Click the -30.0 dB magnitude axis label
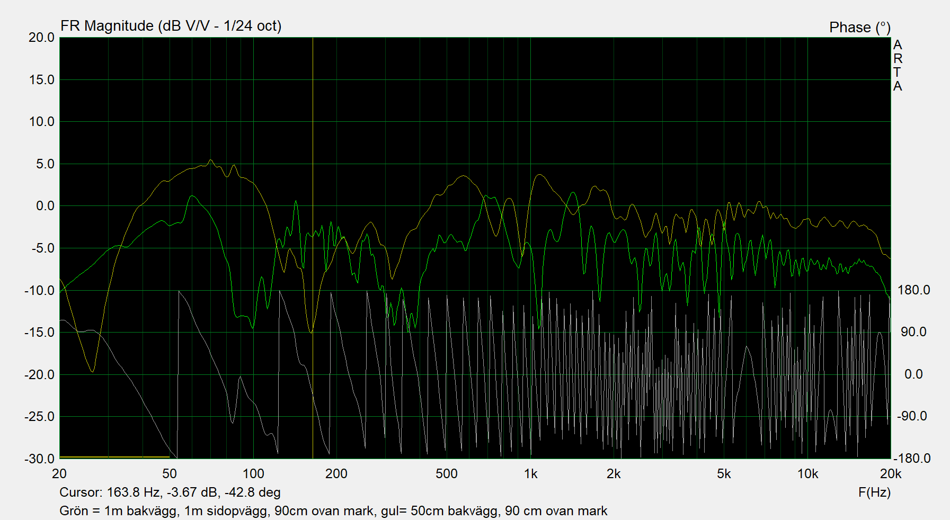This screenshot has width=950, height=520. coord(39,459)
